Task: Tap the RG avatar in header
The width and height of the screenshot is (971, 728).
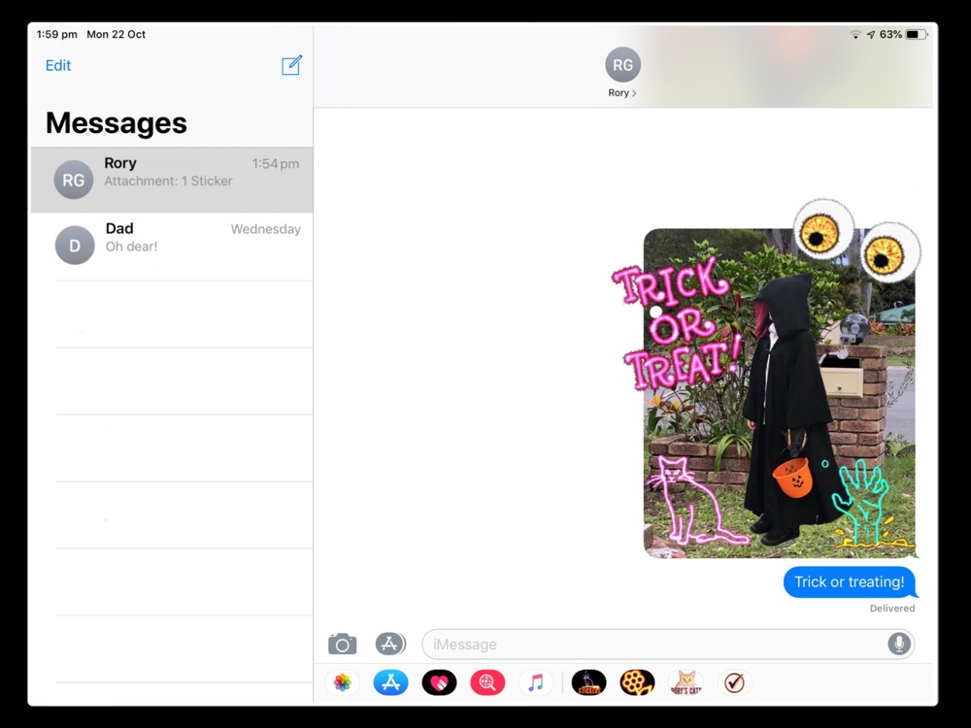Action: click(x=622, y=65)
